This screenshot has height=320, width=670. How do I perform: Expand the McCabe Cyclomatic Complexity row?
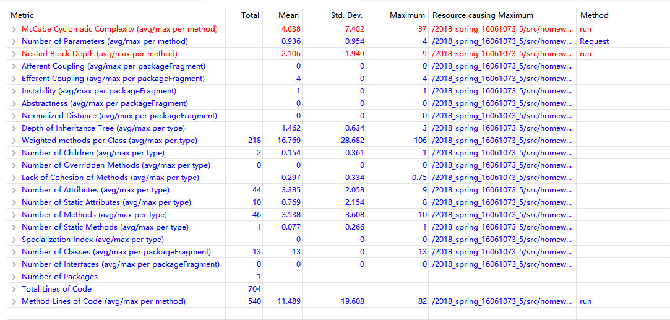14,29
